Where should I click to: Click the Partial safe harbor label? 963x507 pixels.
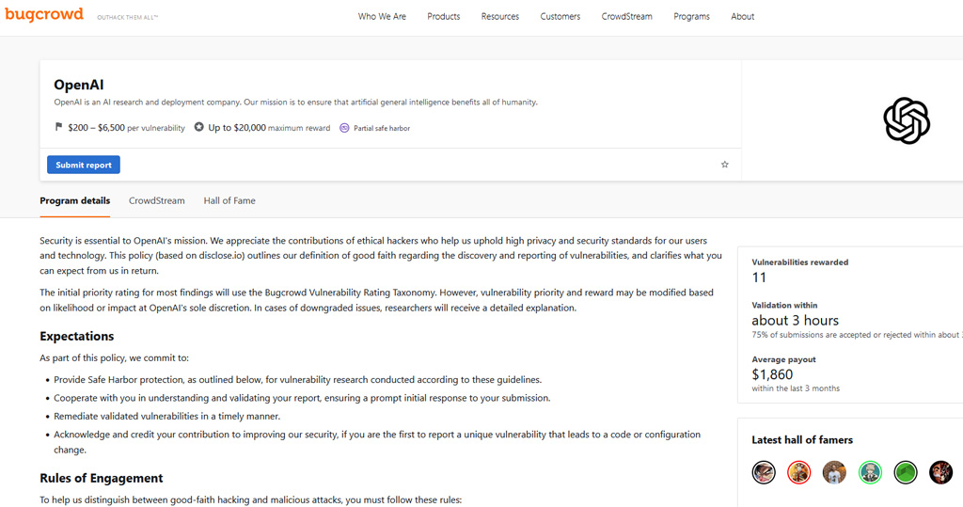click(382, 128)
